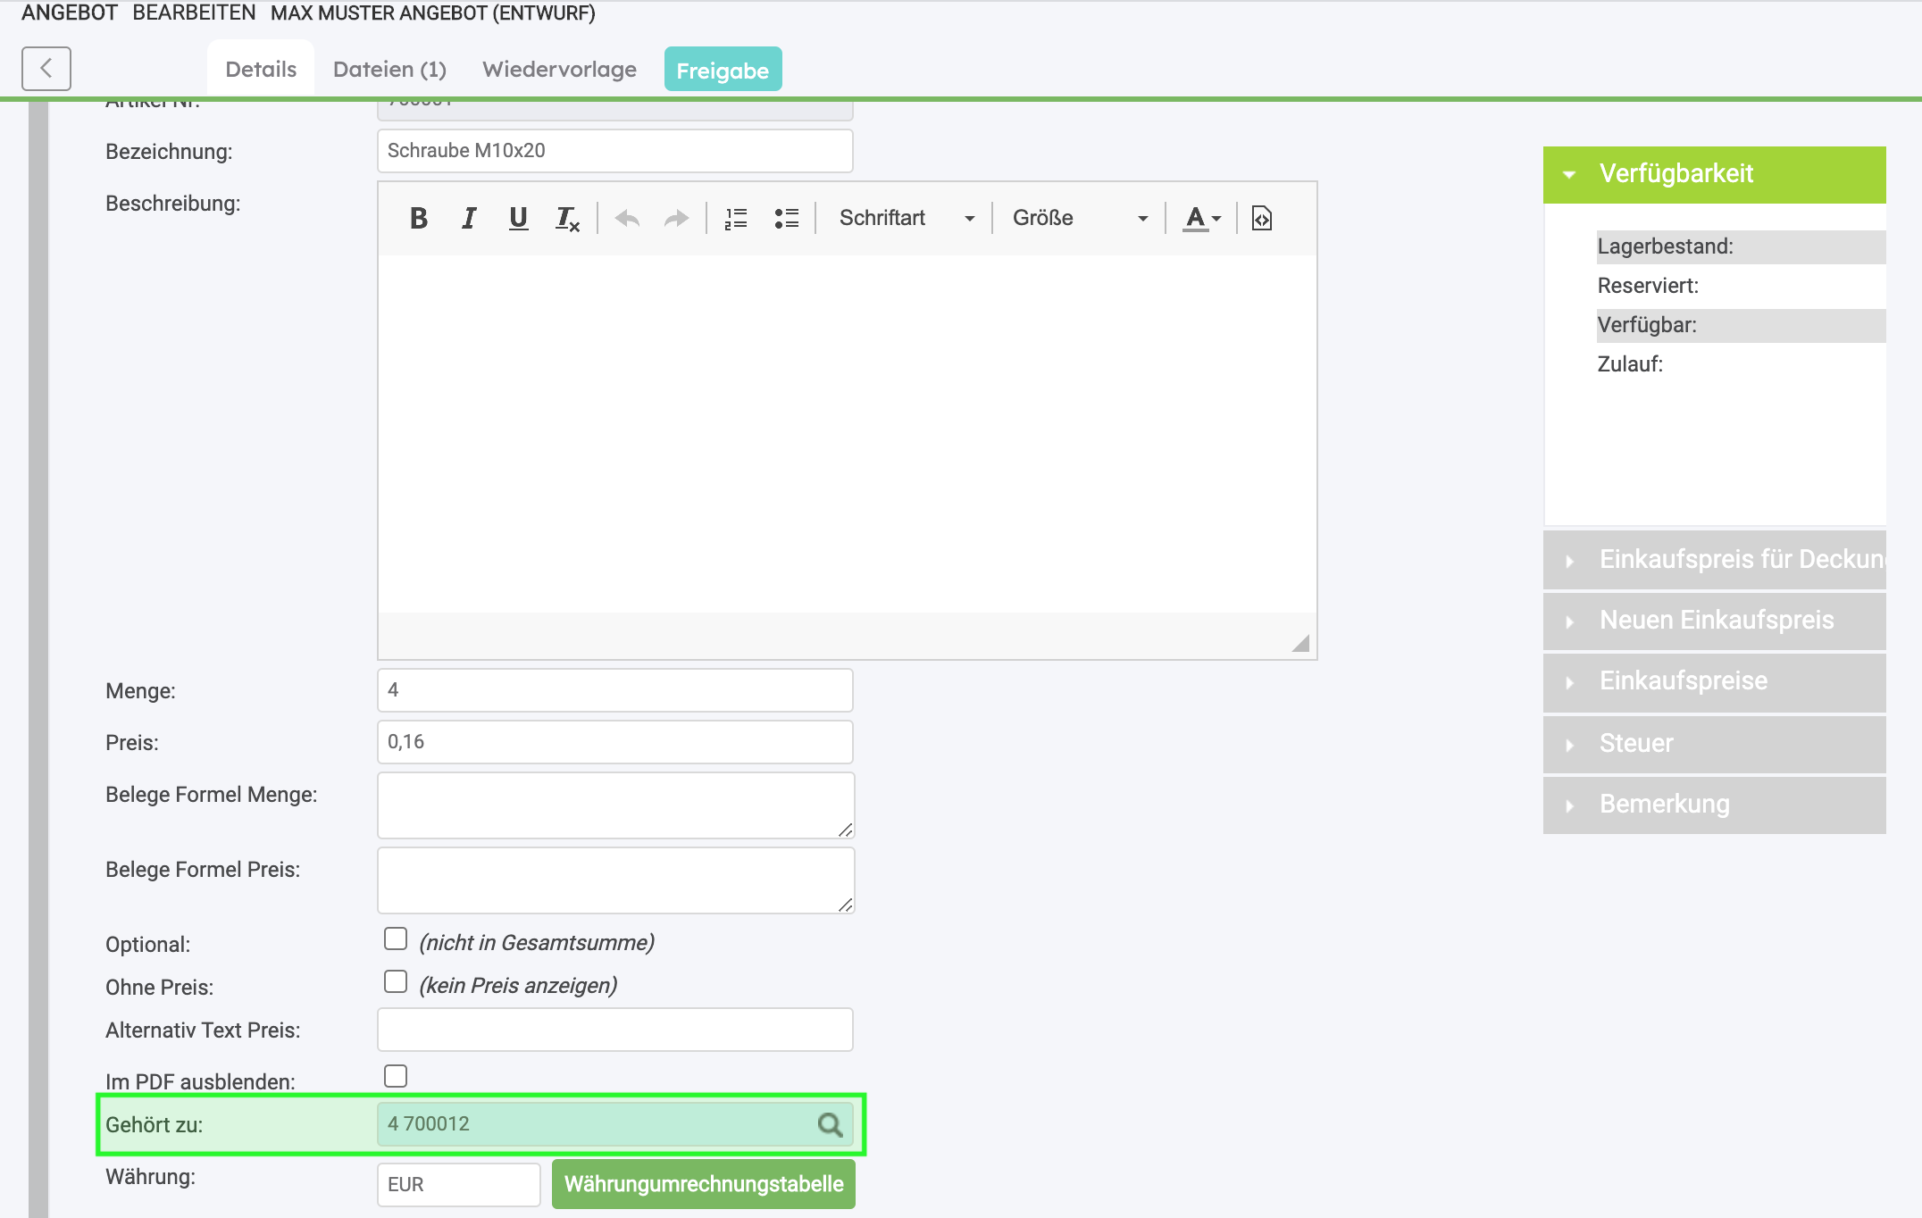Click the underline formatting icon
This screenshot has width=1922, height=1218.
[x=518, y=218]
